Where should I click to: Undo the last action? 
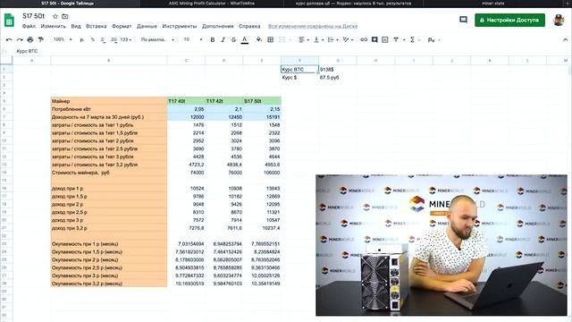point(9,39)
